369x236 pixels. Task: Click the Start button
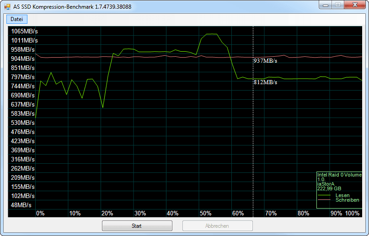(137, 226)
